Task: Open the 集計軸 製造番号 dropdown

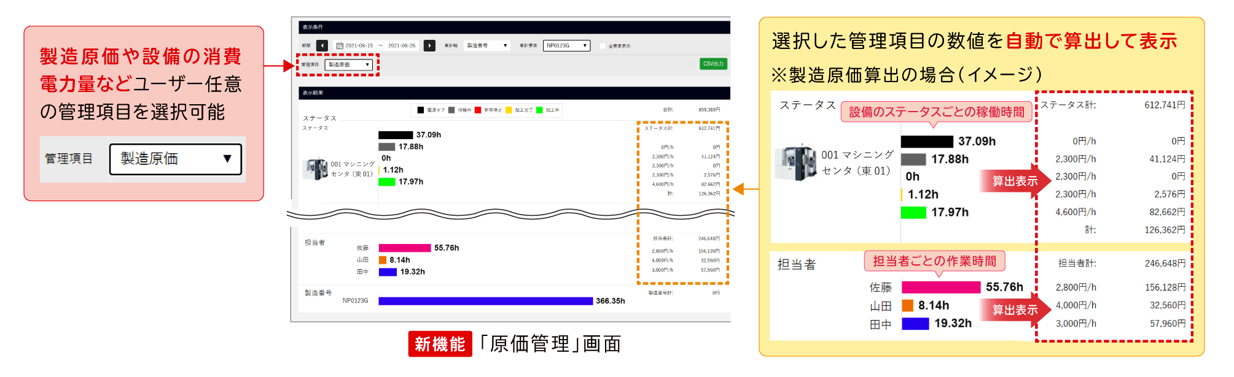Action: 488,45
